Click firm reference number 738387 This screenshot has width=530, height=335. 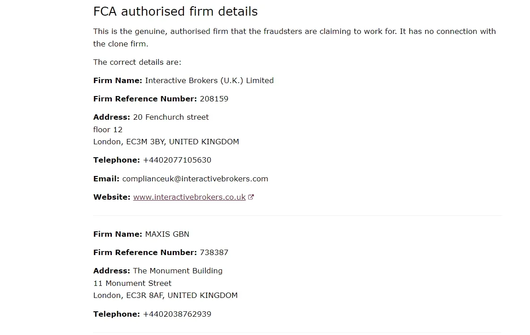tap(214, 252)
